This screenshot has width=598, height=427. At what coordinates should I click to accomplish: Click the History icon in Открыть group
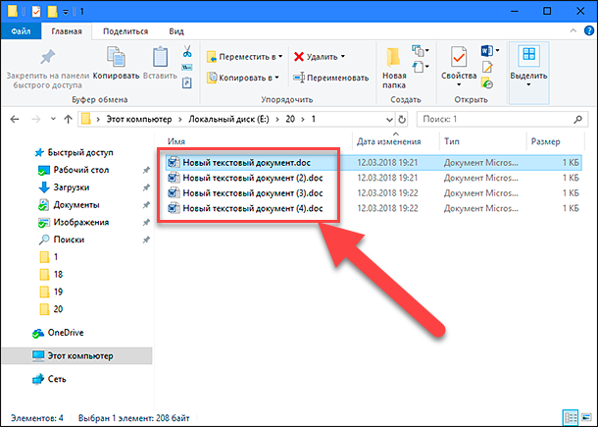click(x=487, y=82)
